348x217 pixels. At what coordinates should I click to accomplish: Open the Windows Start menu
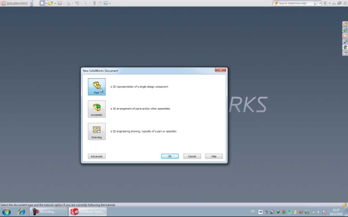click(x=6, y=212)
